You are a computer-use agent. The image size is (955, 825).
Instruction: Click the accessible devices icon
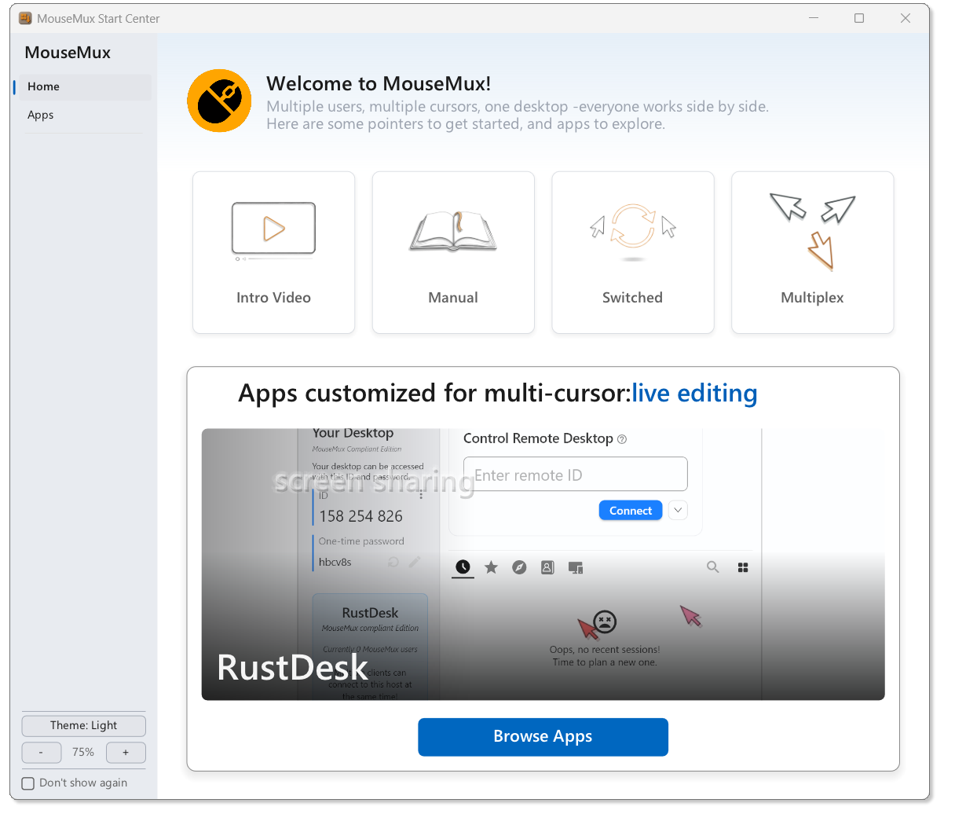point(576,567)
